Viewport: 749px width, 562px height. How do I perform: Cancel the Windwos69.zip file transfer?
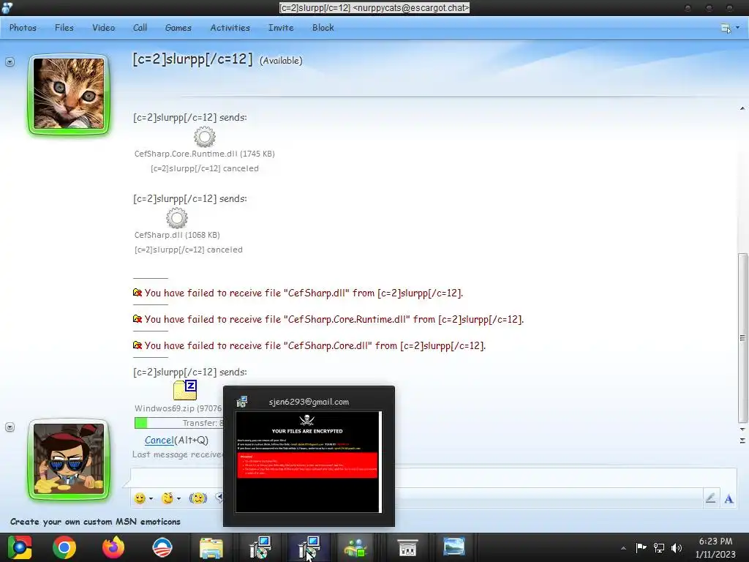[159, 440]
